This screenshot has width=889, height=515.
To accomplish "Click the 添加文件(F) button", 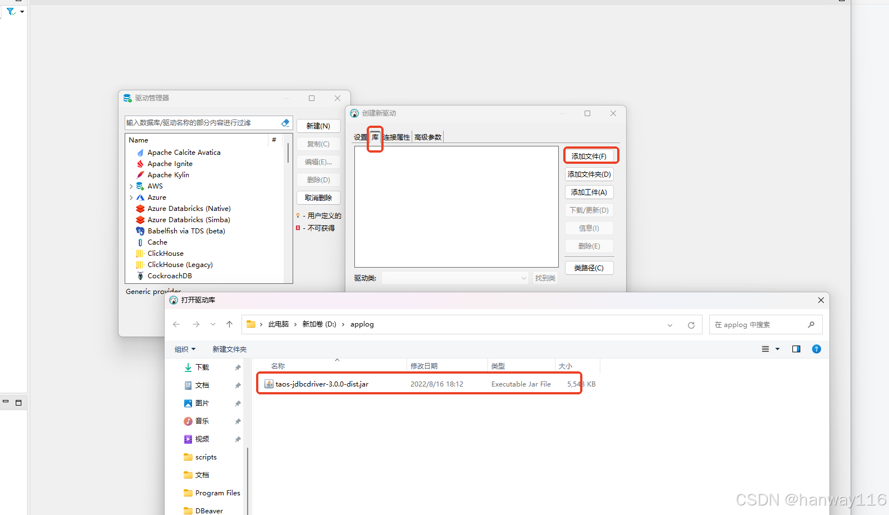I will point(589,157).
